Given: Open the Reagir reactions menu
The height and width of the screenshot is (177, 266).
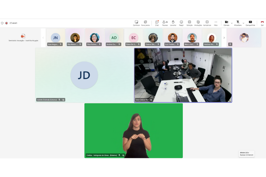Looking at the screenshot, I should tap(181, 23).
